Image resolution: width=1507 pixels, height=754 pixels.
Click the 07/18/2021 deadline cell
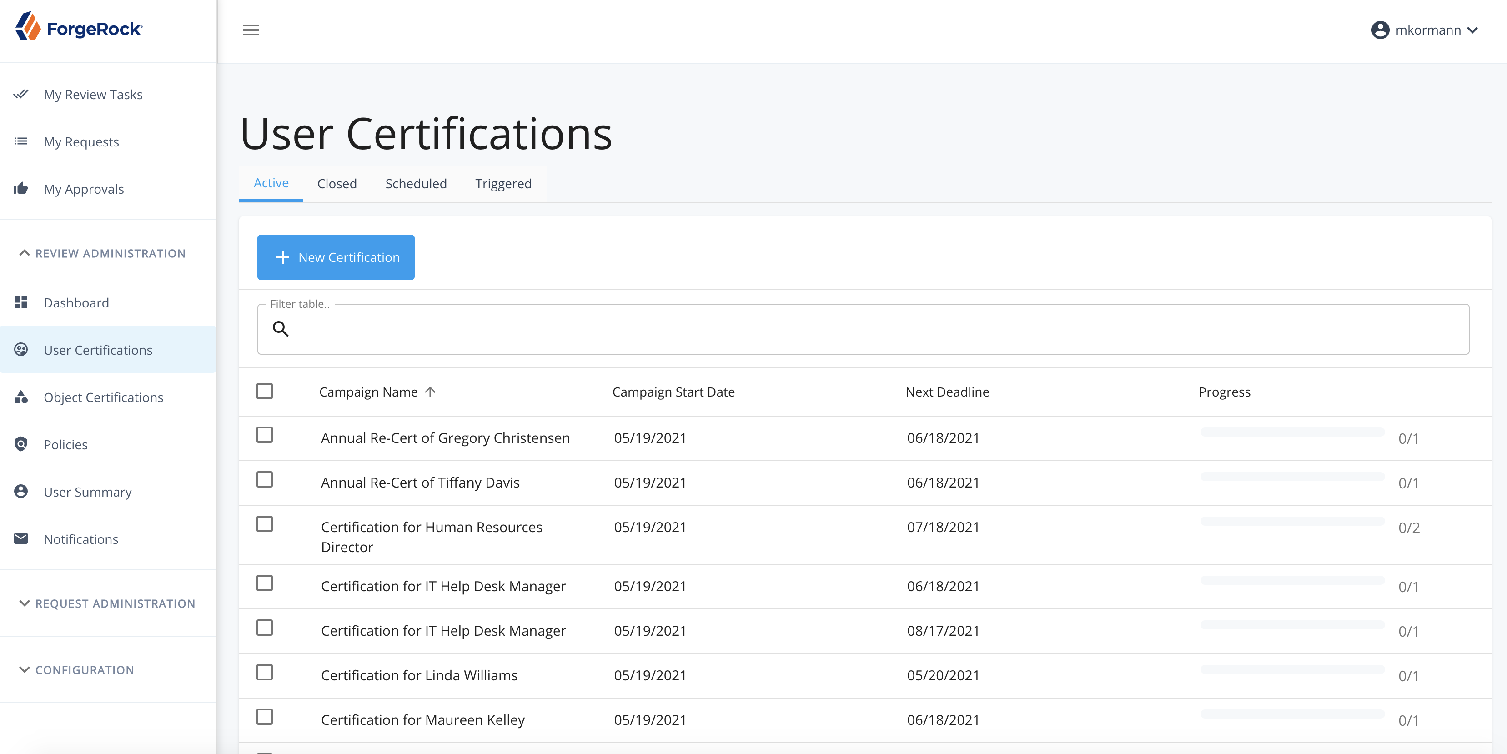point(943,527)
